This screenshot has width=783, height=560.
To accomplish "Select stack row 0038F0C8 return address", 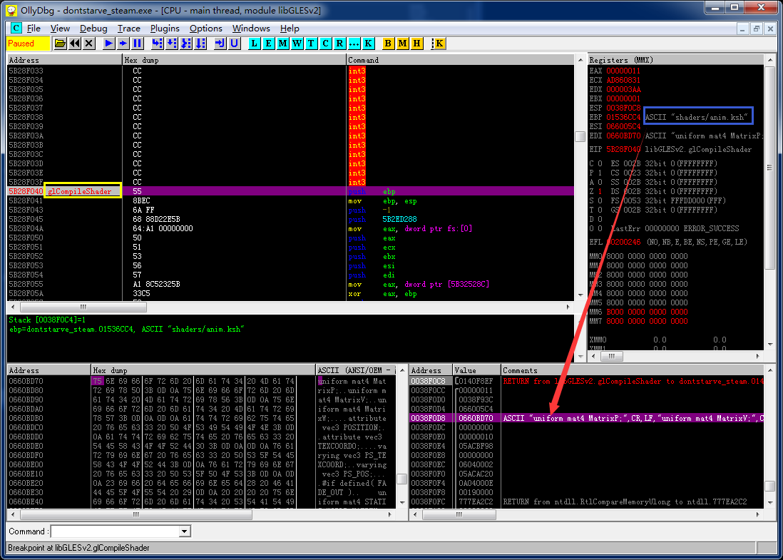I will pyautogui.click(x=586, y=381).
